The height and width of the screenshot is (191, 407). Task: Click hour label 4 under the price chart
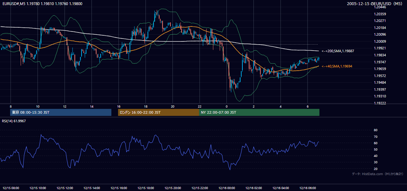[x=281, y=106]
